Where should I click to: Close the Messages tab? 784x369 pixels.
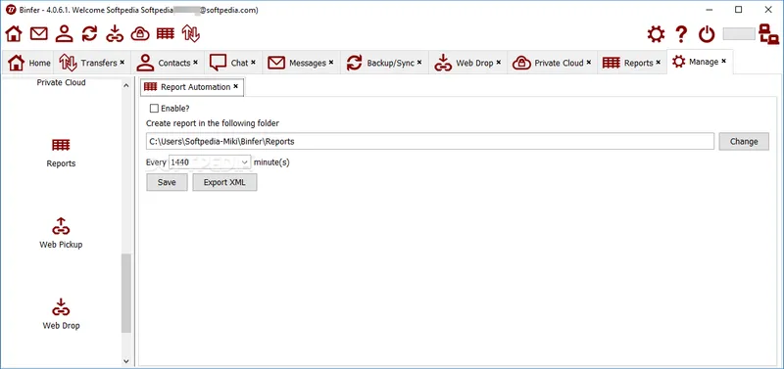pos(331,63)
